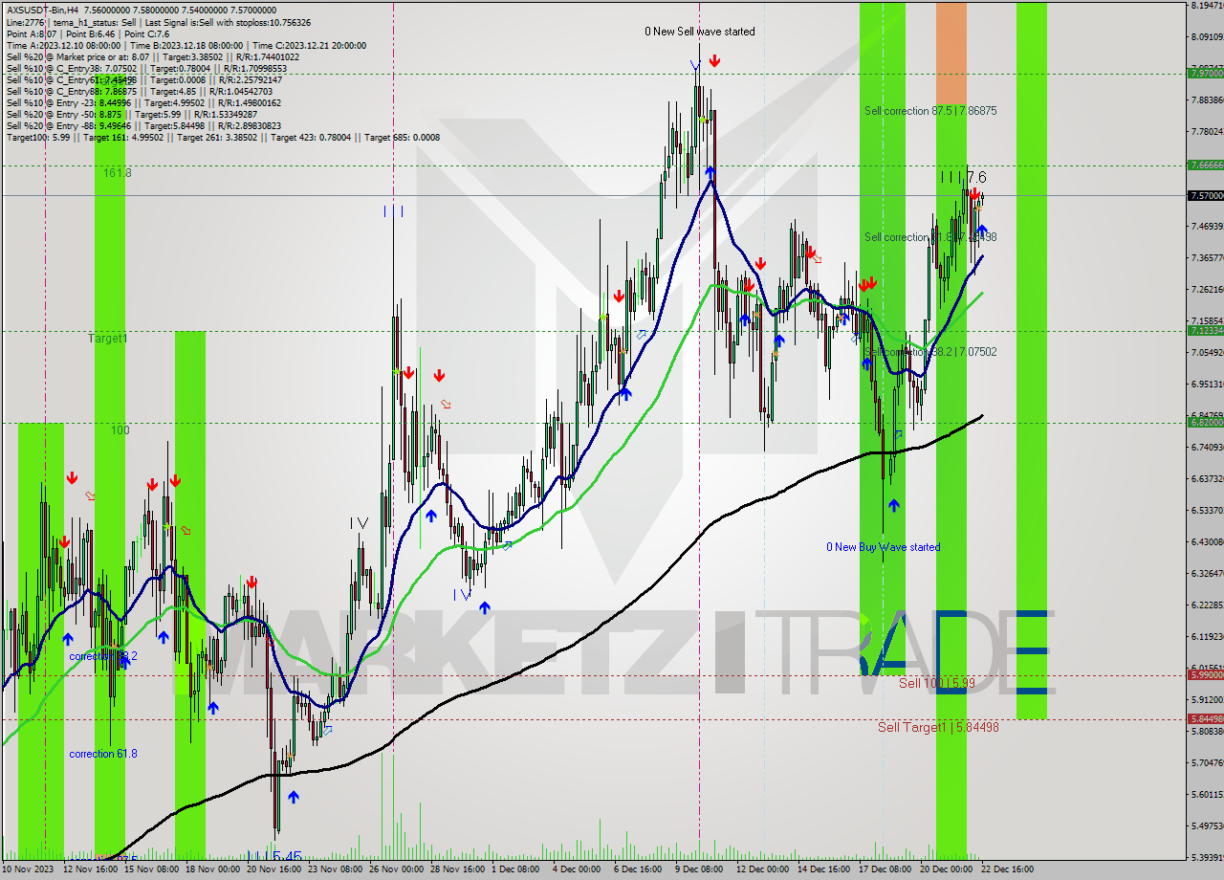Click the 6.4300 price axis label

[1207, 541]
